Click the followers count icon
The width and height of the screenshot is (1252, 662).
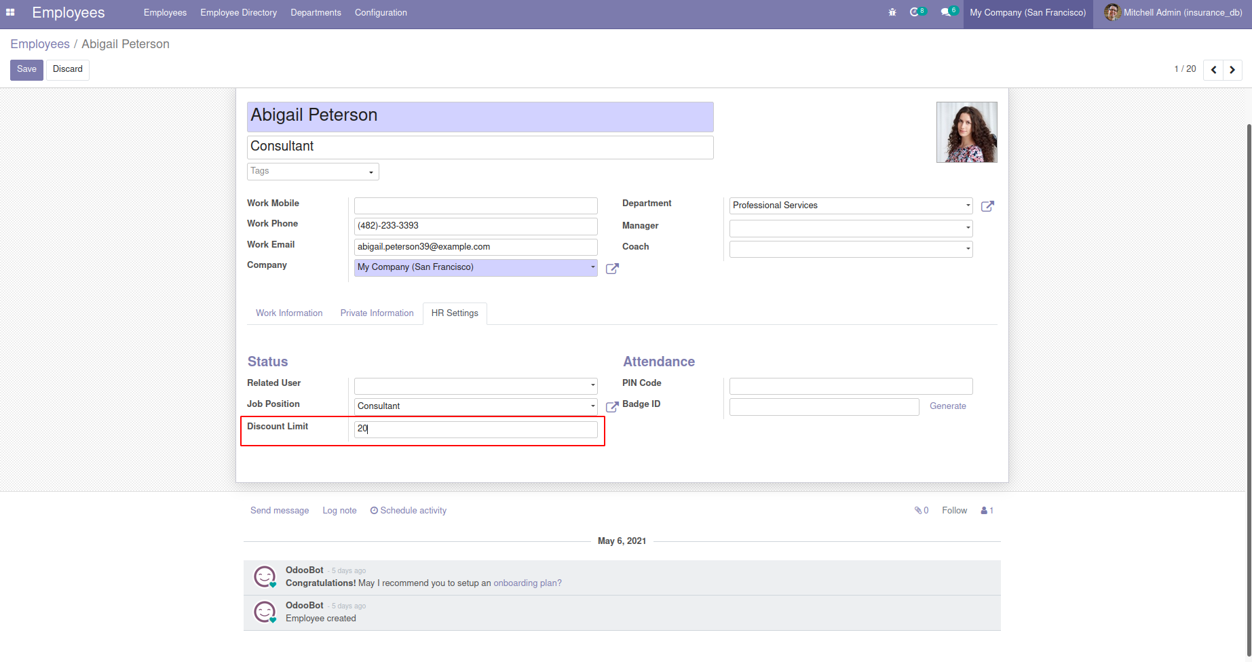click(x=987, y=511)
